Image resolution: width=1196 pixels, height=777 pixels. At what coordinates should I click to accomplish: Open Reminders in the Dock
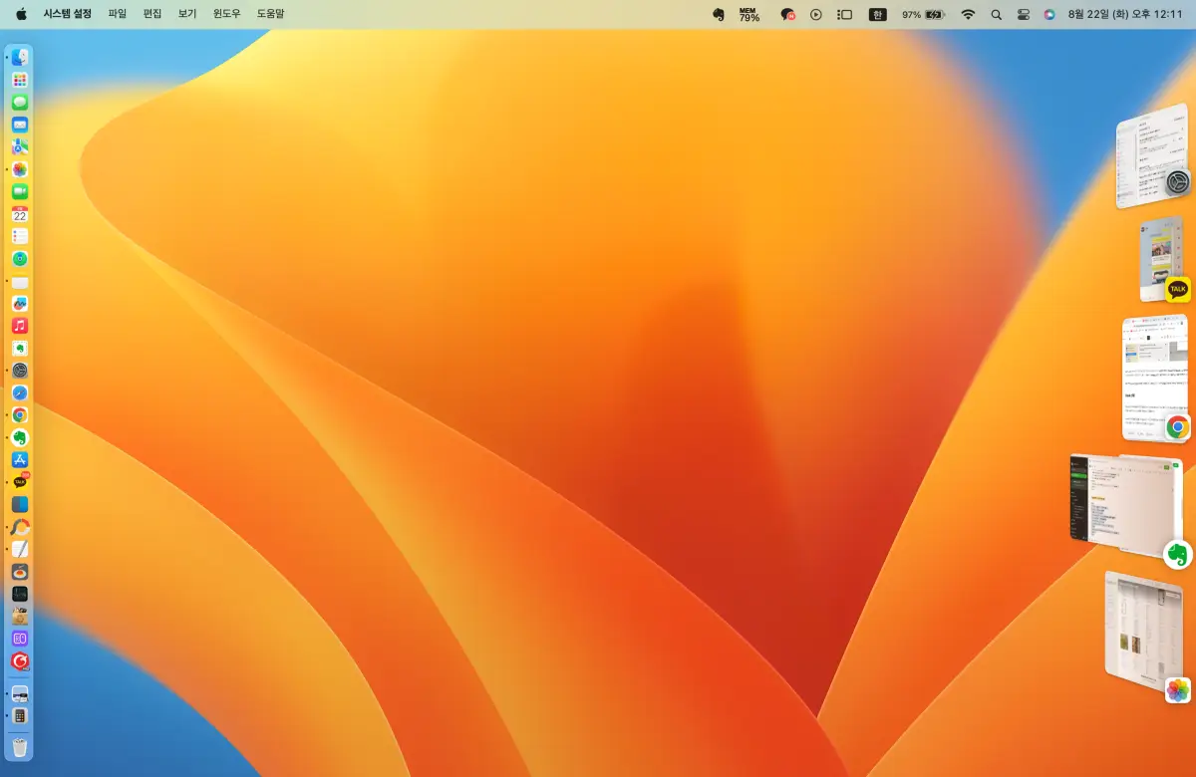tap(20, 236)
